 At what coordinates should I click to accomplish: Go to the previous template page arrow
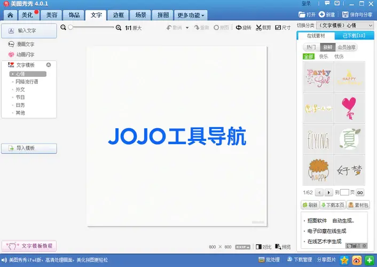coord(319,192)
